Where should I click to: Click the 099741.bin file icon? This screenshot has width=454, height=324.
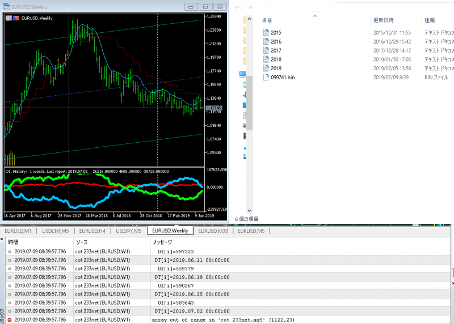[266, 77]
